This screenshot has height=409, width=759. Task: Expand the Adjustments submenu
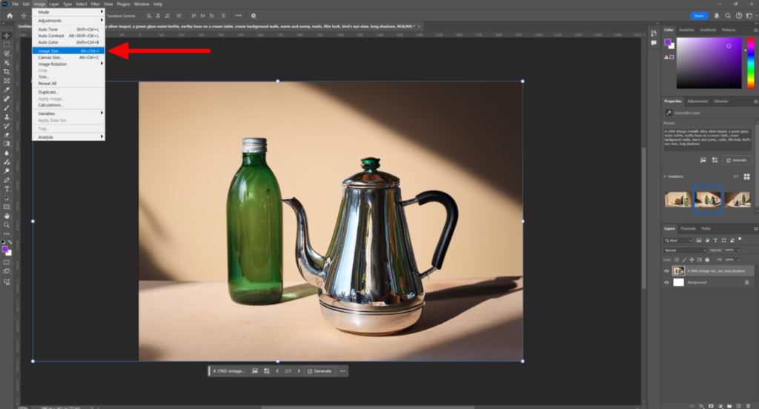pyautogui.click(x=68, y=20)
